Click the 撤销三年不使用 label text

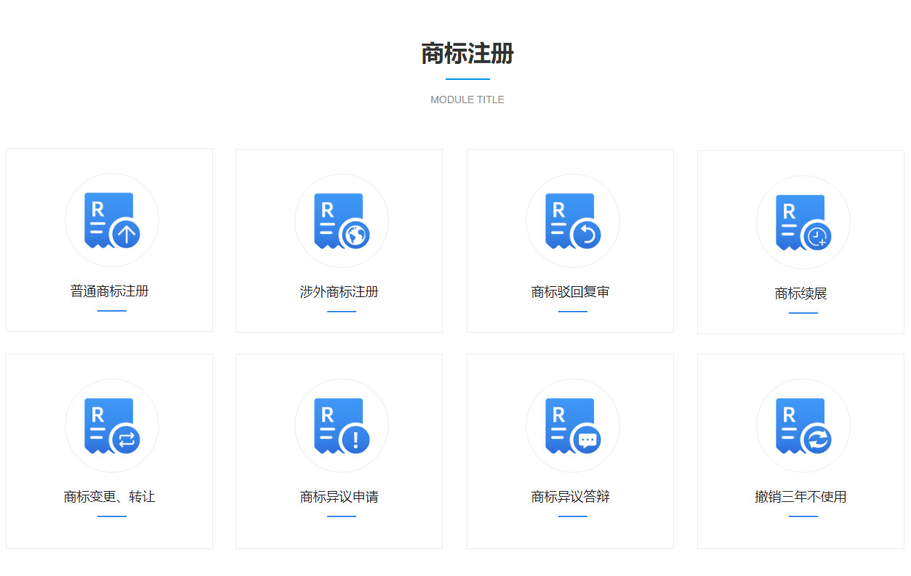[801, 497]
